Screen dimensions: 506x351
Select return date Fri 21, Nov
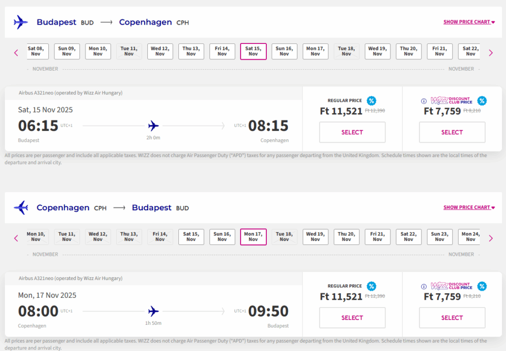(x=378, y=237)
